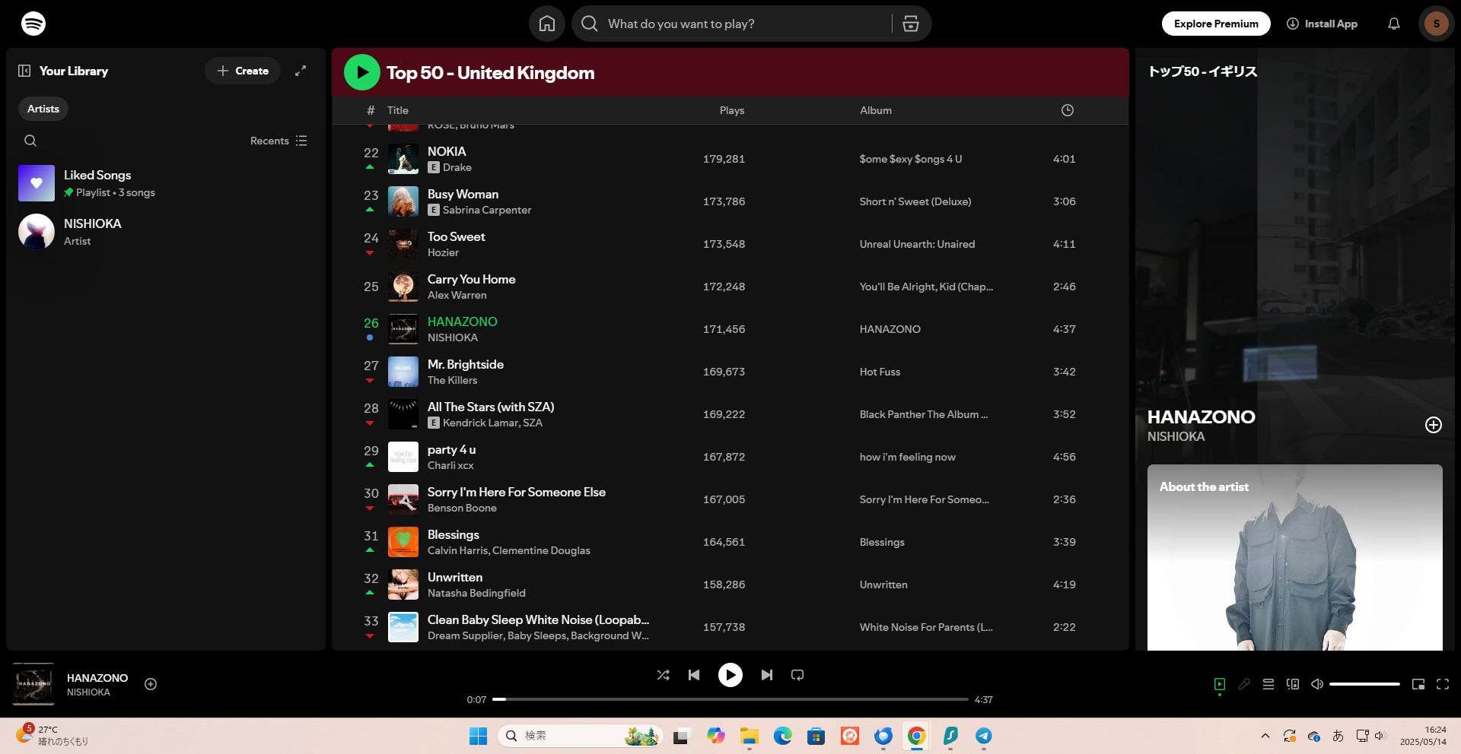1461x754 pixels.
Task: Open the Unwritten track title in row 32
Action: (455, 577)
